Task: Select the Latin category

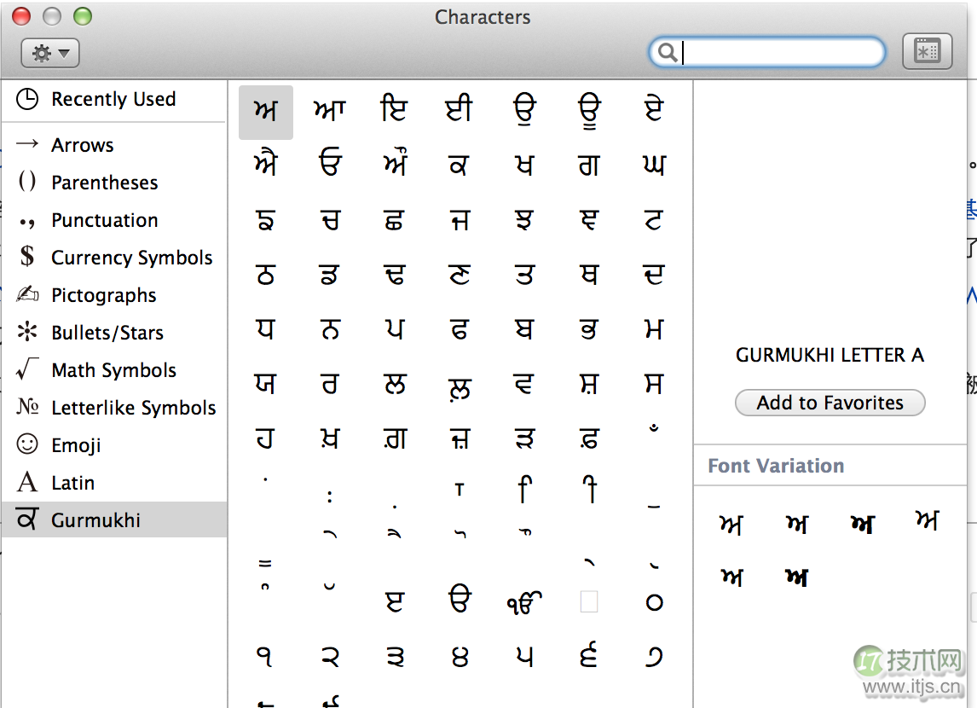Action: (113, 483)
